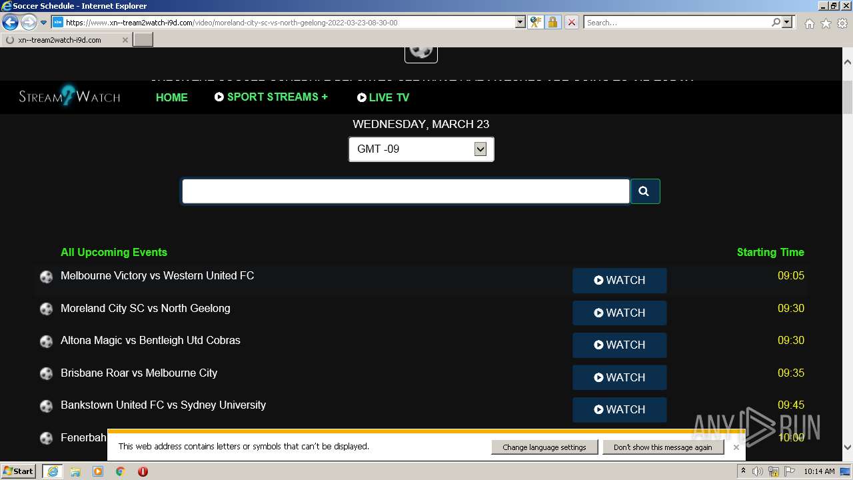The height and width of the screenshot is (480, 853).
Task: Open the GMT -09 timezone dropdown
Action: coord(421,149)
